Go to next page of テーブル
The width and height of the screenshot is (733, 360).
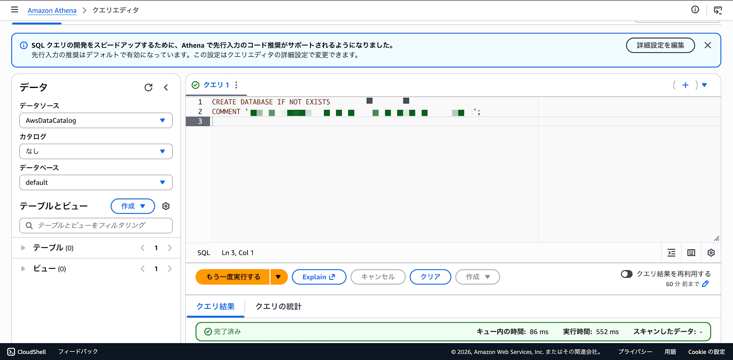[x=170, y=248]
